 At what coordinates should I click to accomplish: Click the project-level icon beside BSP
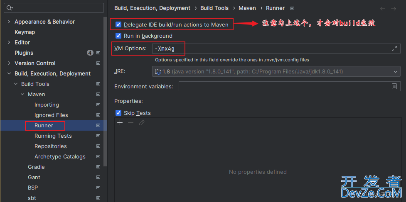coord(98,187)
